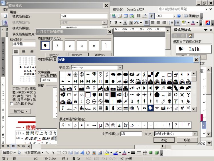
Task: Select the heart symbol in Webdings grid
Action: tap(157, 88)
